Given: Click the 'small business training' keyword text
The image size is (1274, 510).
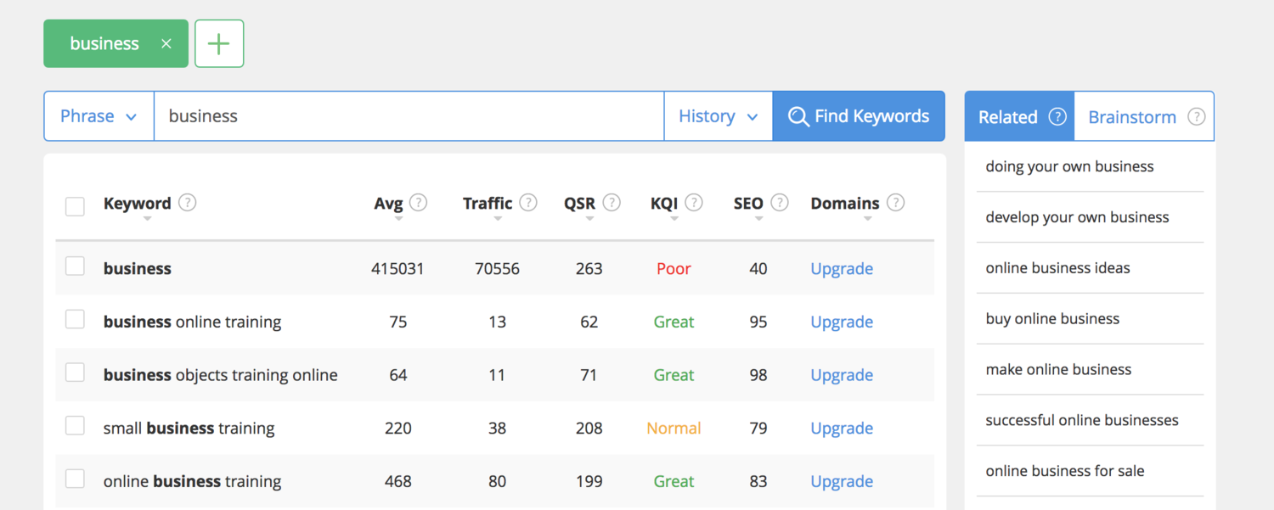Looking at the screenshot, I should coord(189,428).
